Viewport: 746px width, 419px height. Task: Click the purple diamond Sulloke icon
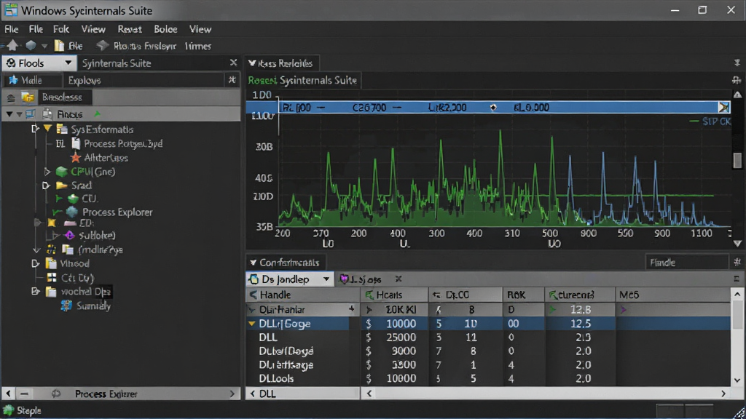69,235
